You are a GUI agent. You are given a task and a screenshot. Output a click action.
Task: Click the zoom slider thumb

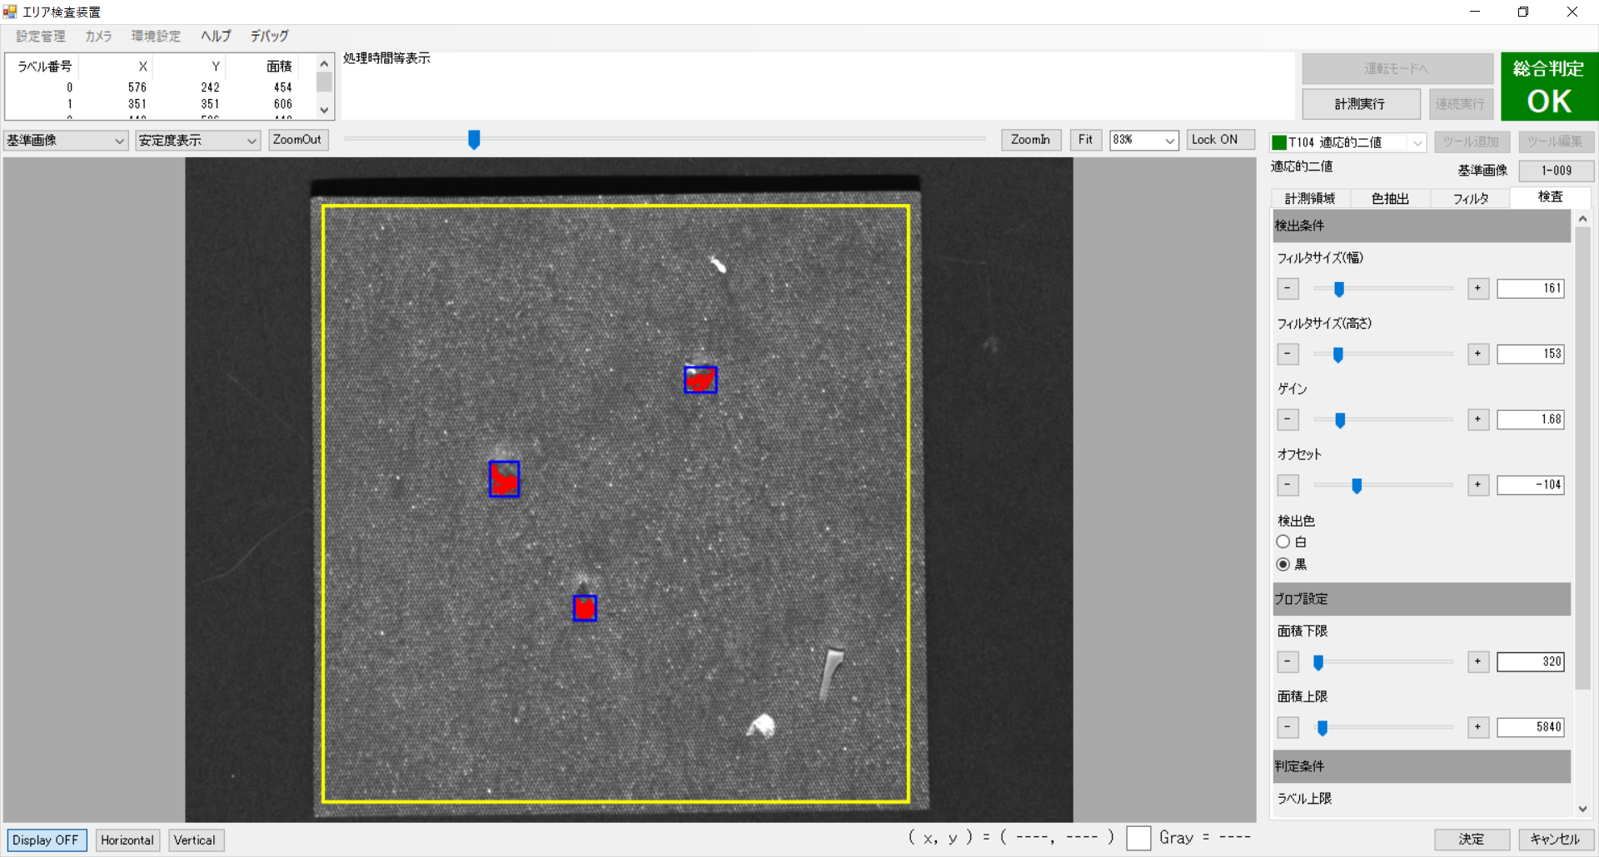(x=474, y=140)
